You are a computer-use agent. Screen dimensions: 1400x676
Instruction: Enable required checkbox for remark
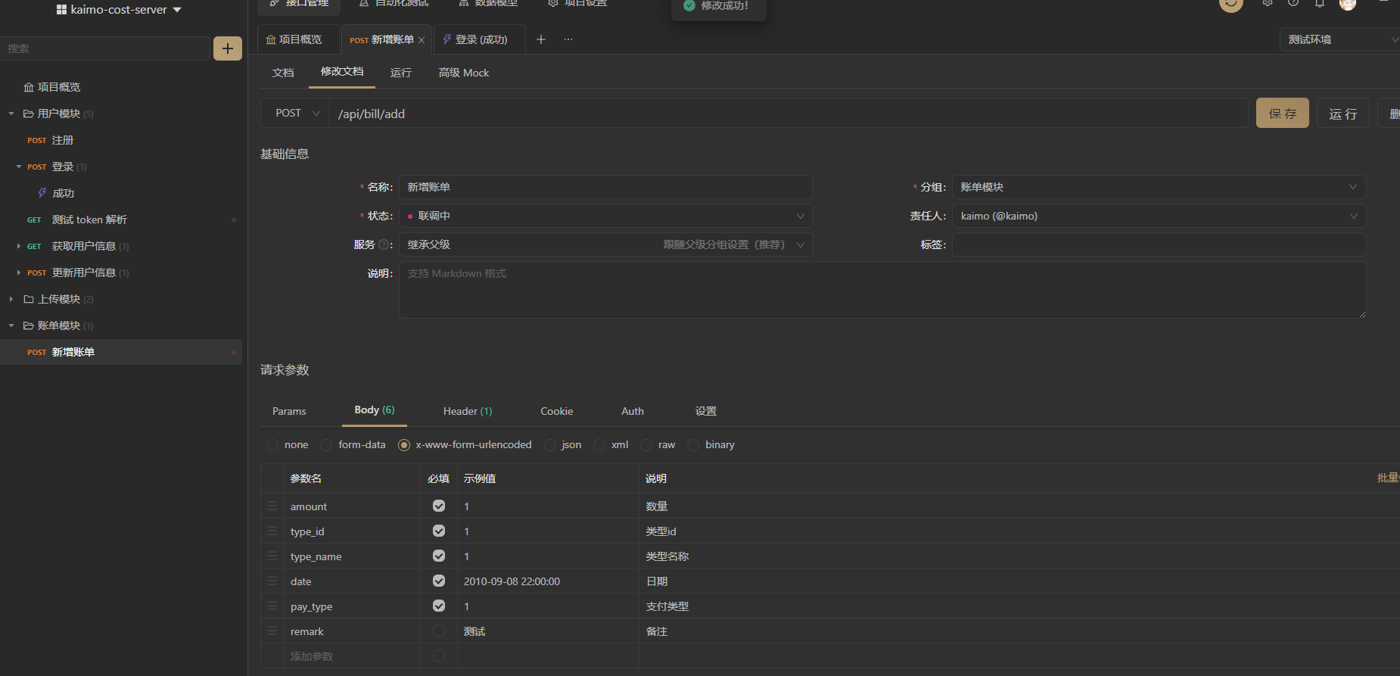pos(439,631)
